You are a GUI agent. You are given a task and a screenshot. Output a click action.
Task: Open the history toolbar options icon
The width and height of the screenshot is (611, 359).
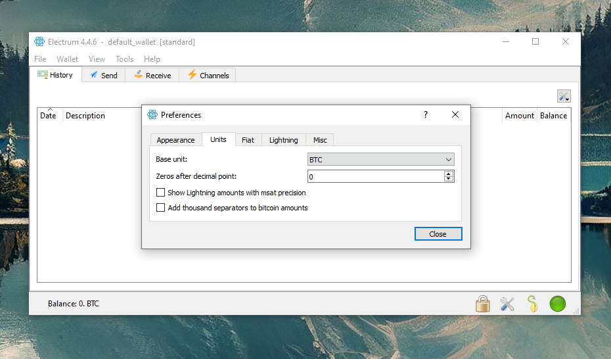tap(564, 96)
